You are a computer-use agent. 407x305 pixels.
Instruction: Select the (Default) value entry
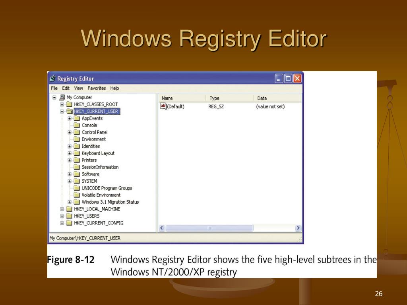pos(176,106)
